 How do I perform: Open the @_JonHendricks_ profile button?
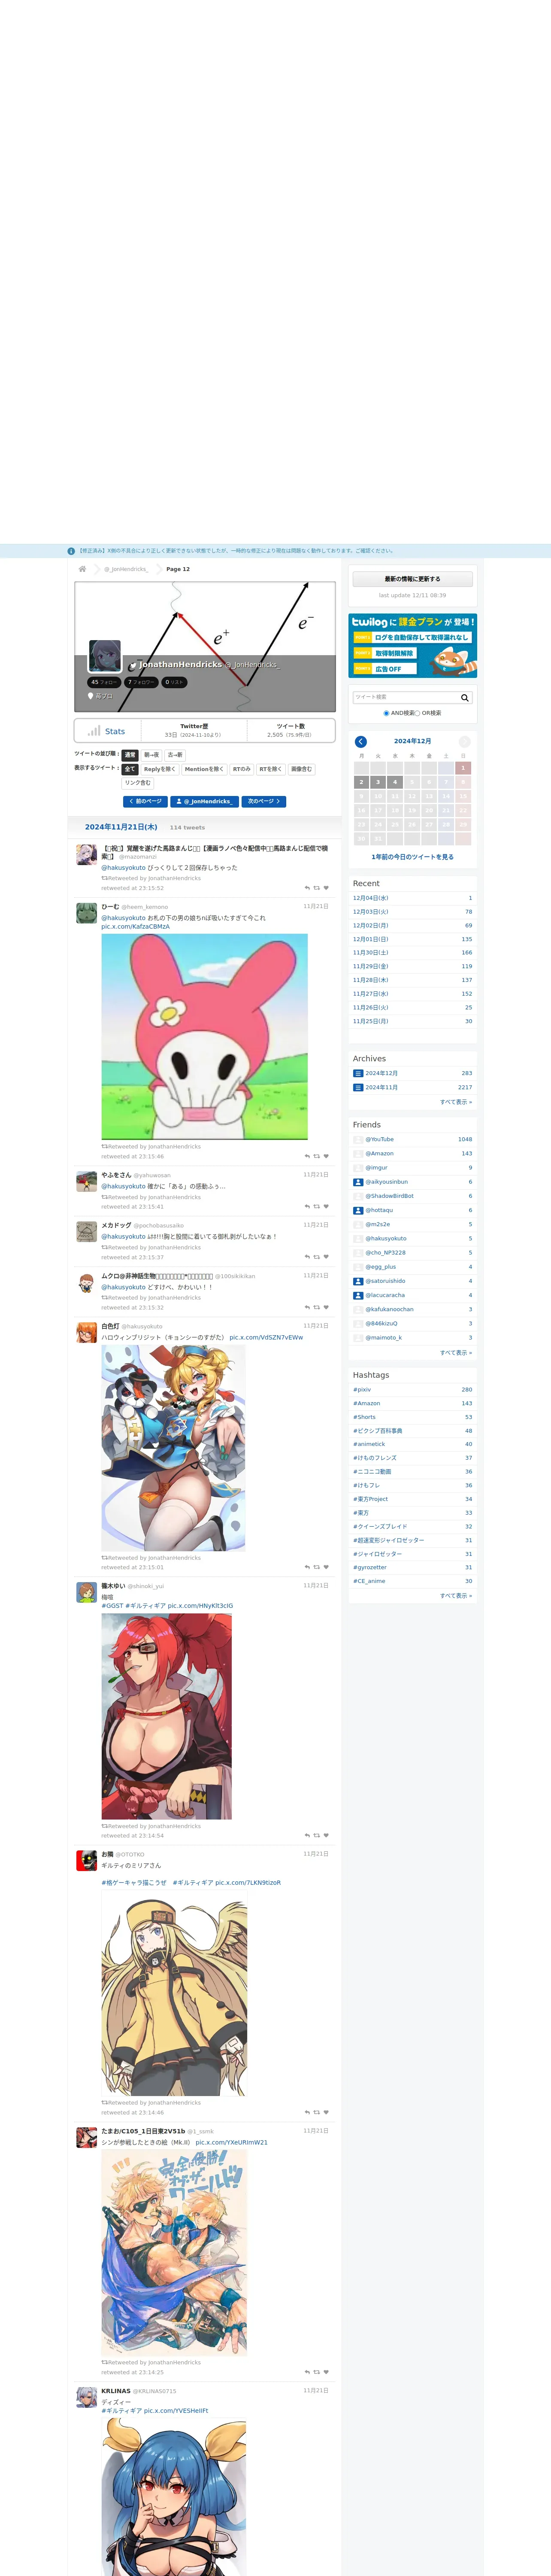coord(205,801)
